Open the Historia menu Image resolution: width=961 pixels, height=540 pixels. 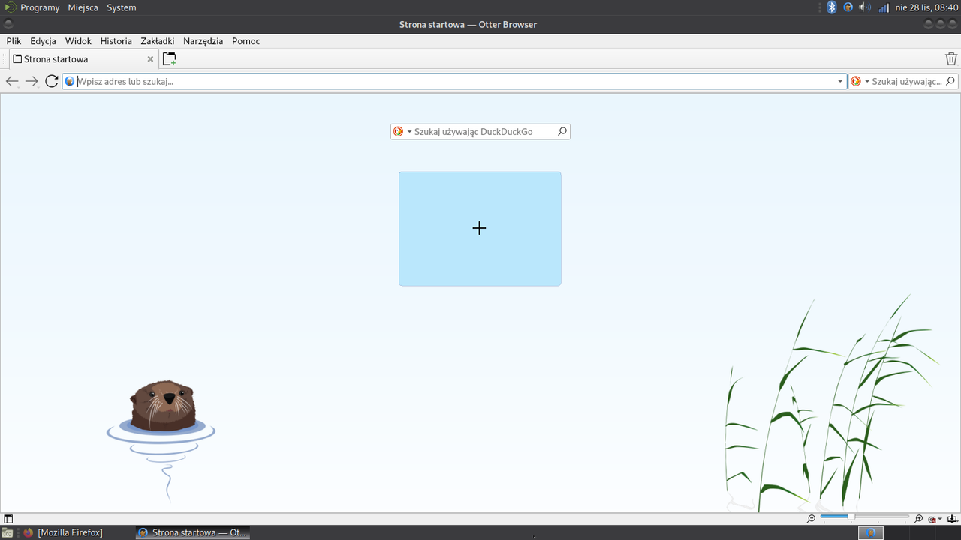click(116, 41)
